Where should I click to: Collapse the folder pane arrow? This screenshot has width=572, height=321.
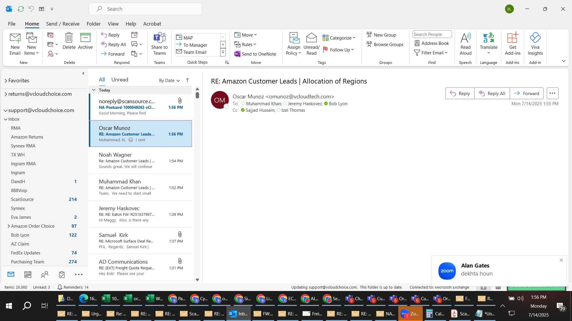click(x=83, y=73)
